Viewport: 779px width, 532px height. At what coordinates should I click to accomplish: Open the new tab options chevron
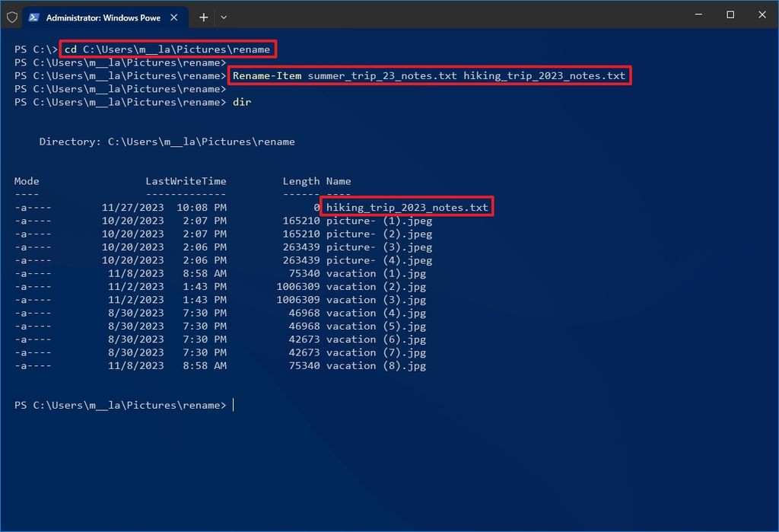coord(224,17)
